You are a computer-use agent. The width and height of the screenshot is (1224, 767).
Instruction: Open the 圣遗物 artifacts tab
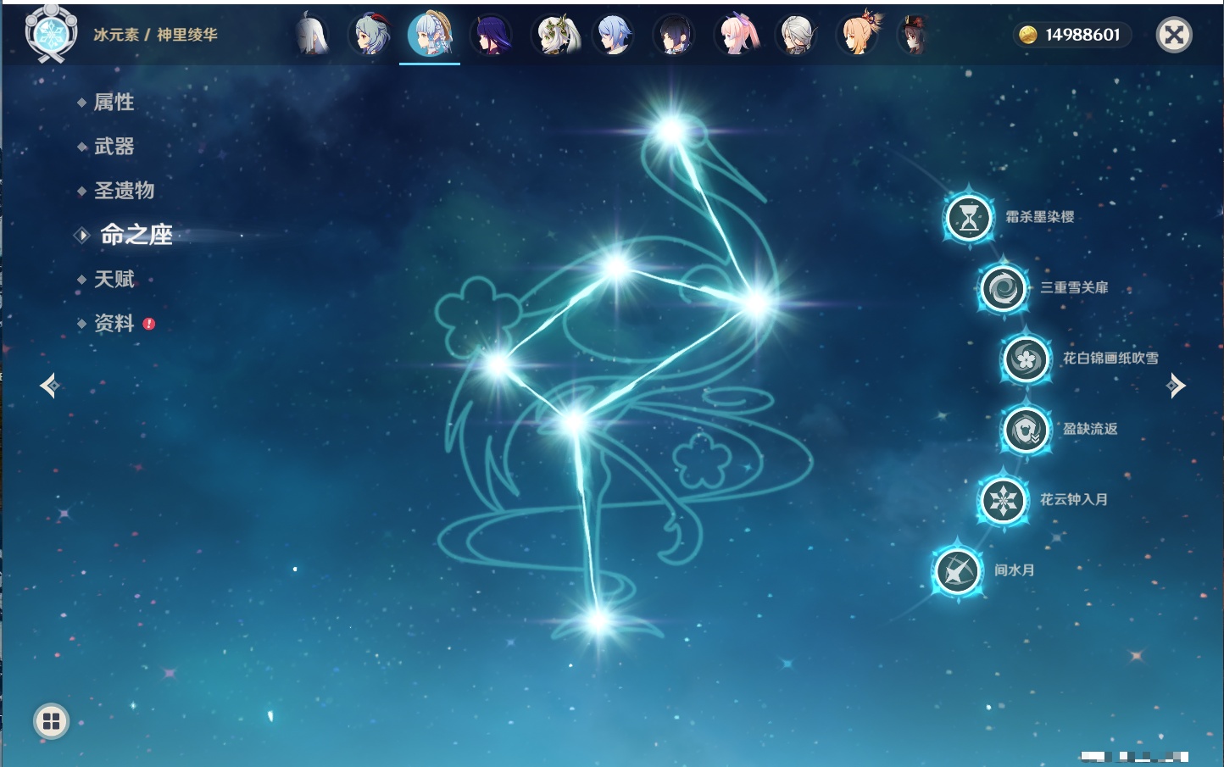(x=124, y=191)
